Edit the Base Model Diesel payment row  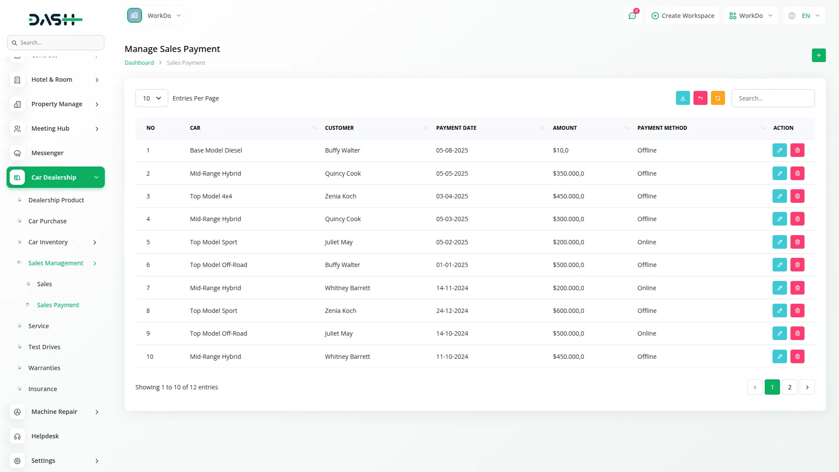click(779, 150)
